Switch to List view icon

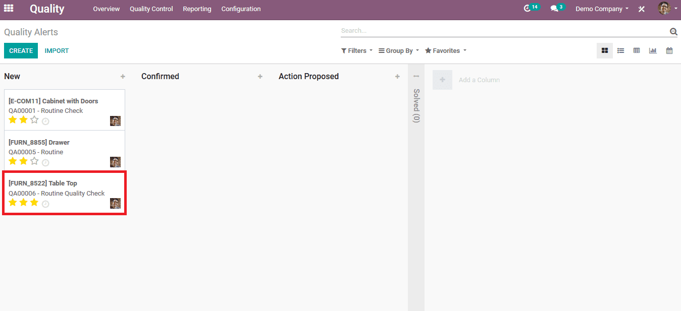coord(621,50)
